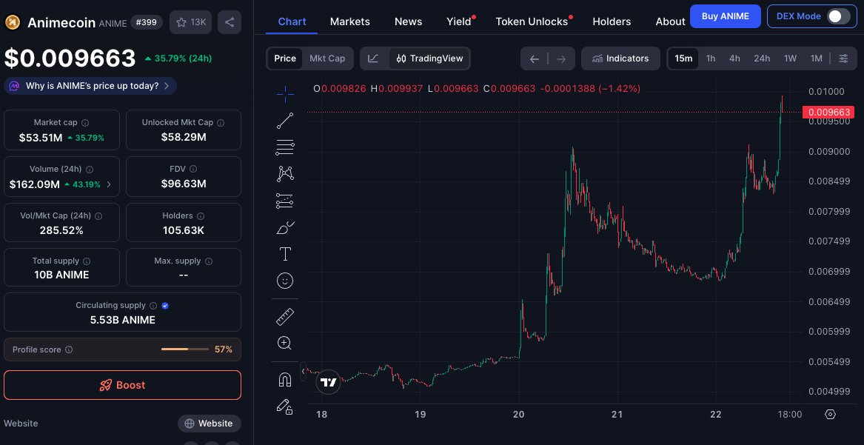This screenshot has height=445, width=864.
Task: Select Price chart view
Action: coord(286,58)
